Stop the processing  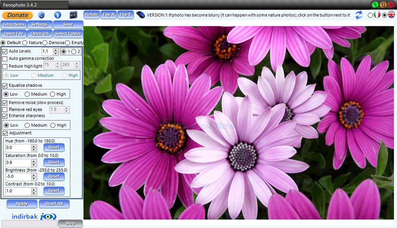(70, 223)
